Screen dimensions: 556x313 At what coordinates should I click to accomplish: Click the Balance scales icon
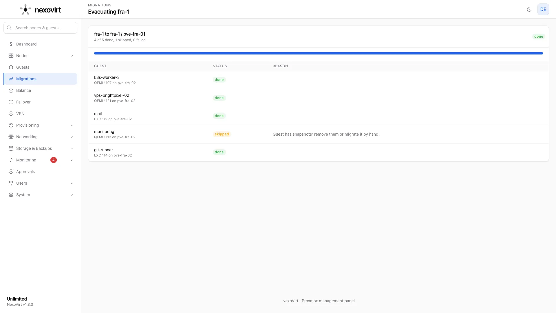click(11, 90)
